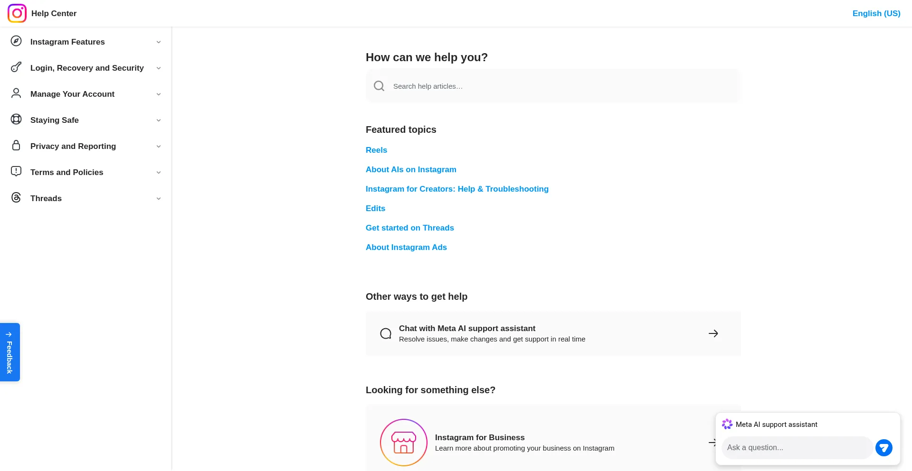912x471 pixels.
Task: Open About AIs on Instagram link
Action: [411, 169]
